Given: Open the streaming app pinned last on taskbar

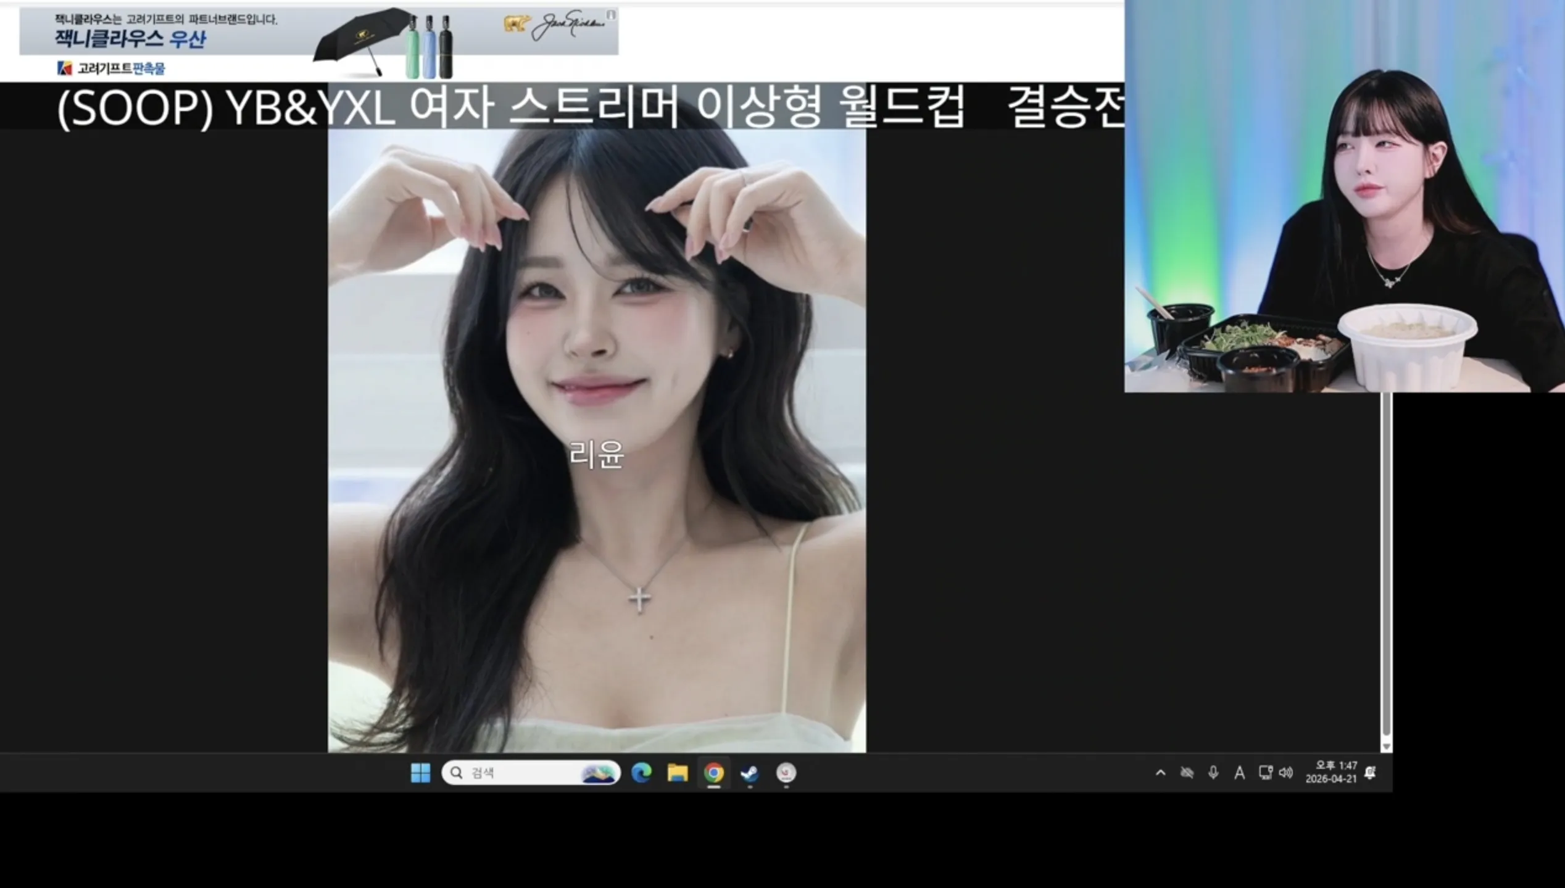Looking at the screenshot, I should (x=785, y=773).
